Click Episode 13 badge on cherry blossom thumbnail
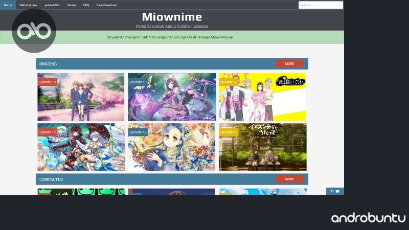The width and height of the screenshot is (409, 230). point(47,82)
